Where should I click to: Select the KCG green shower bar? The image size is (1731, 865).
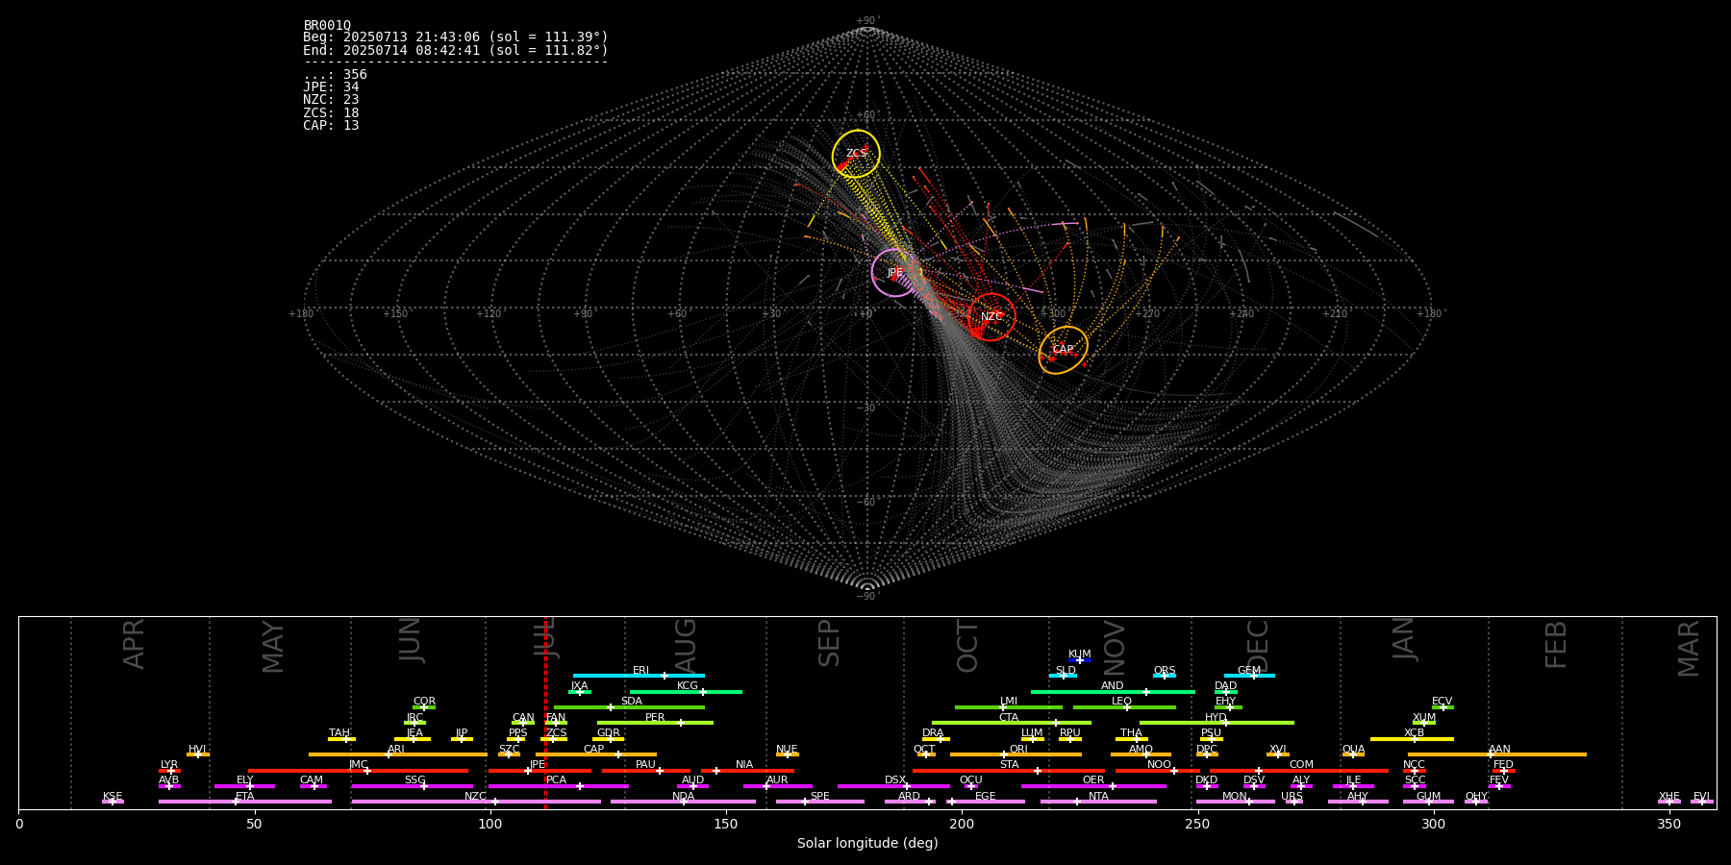686,692
